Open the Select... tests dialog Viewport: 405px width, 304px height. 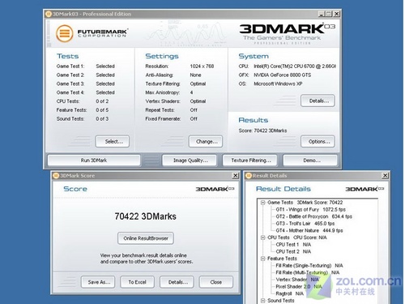click(x=113, y=141)
